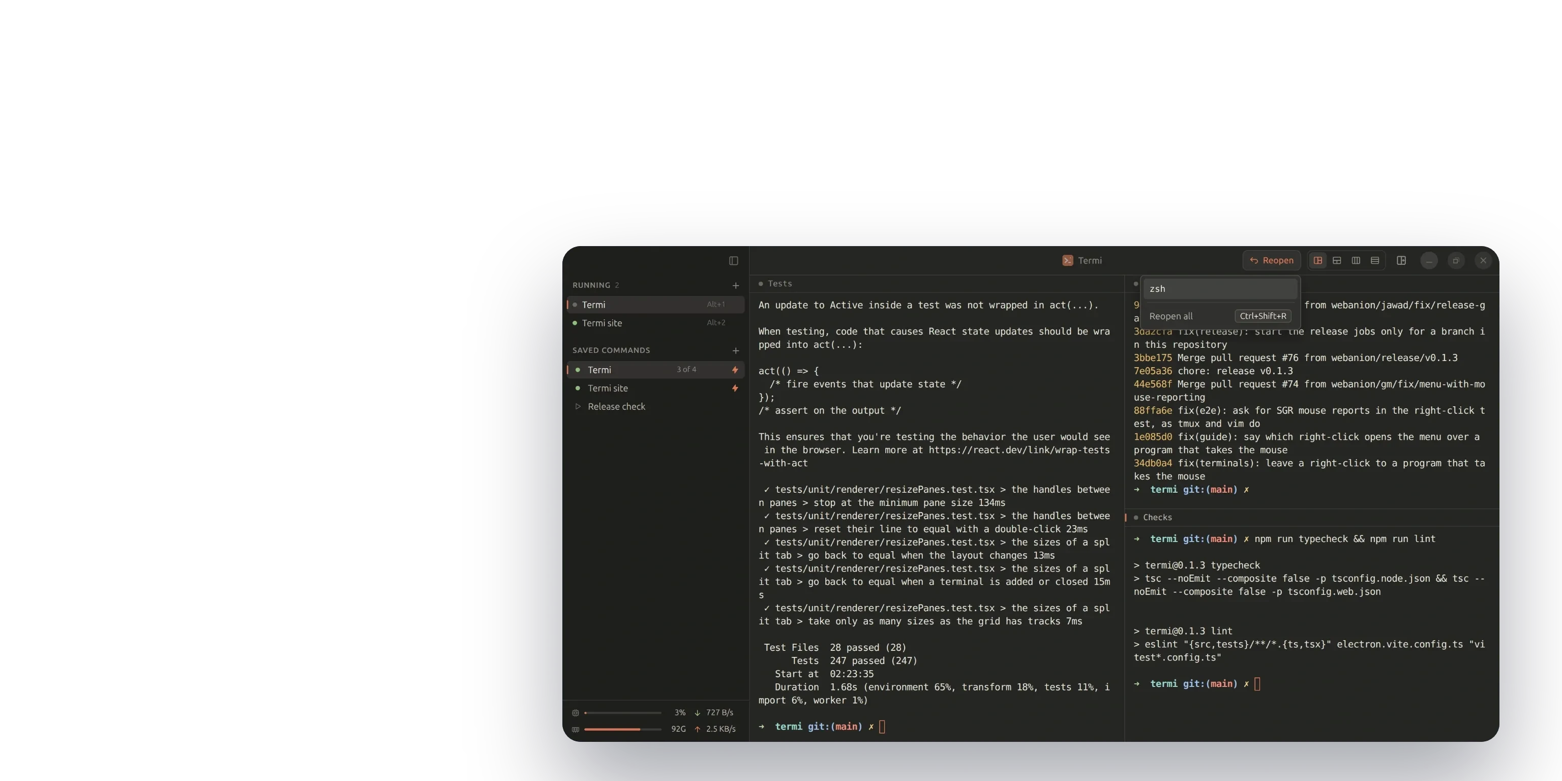Click the SAVED COMMANDS section heading
Viewport: 1562px width, 781px height.
click(611, 350)
